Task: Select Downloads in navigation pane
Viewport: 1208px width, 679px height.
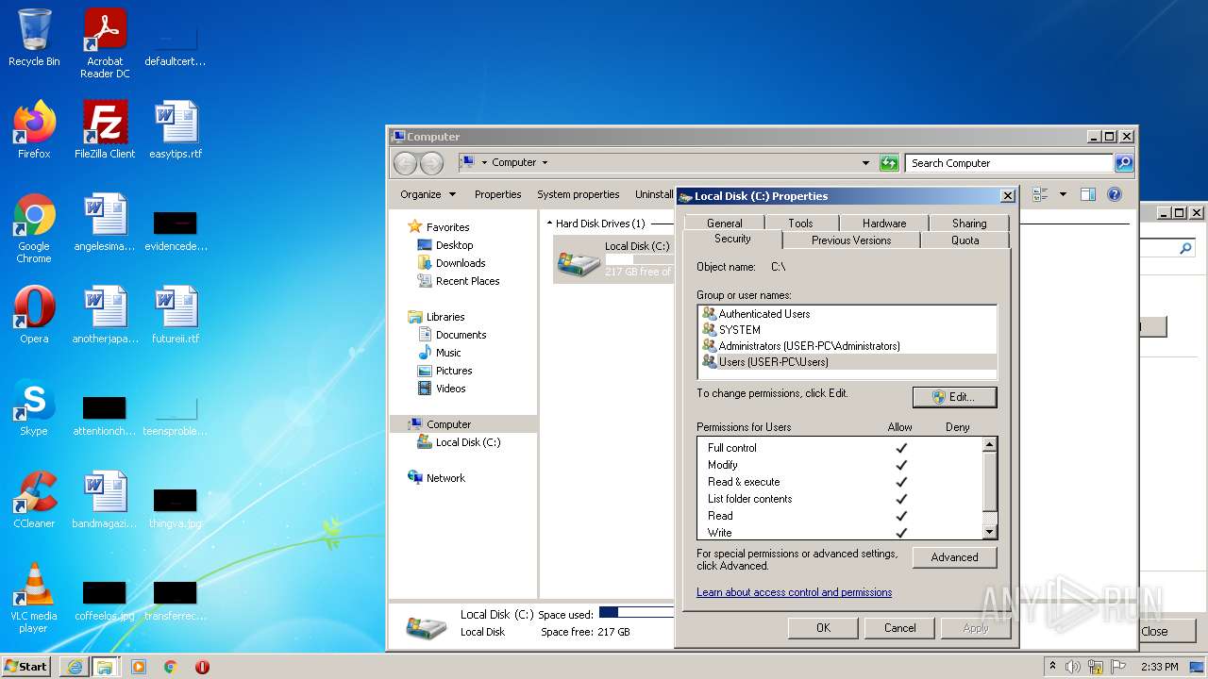Action: 460,263
